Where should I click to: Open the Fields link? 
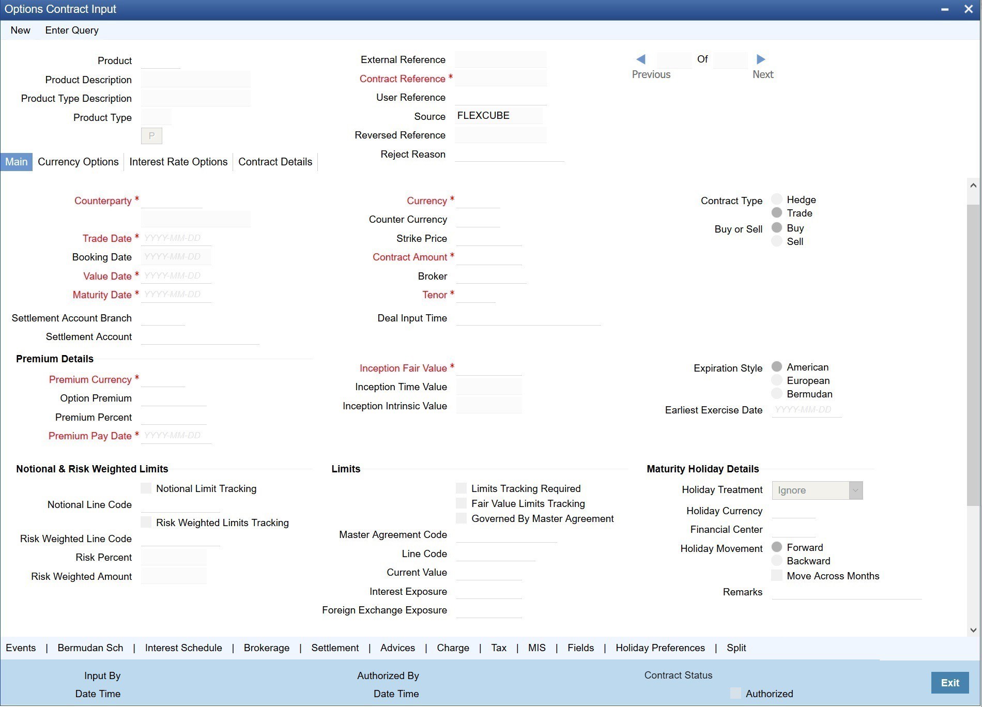click(581, 648)
